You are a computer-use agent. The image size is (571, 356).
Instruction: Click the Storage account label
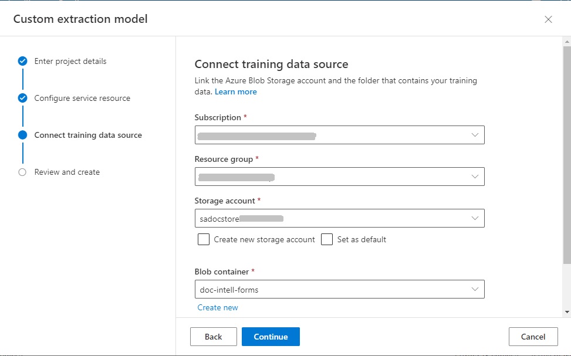225,201
